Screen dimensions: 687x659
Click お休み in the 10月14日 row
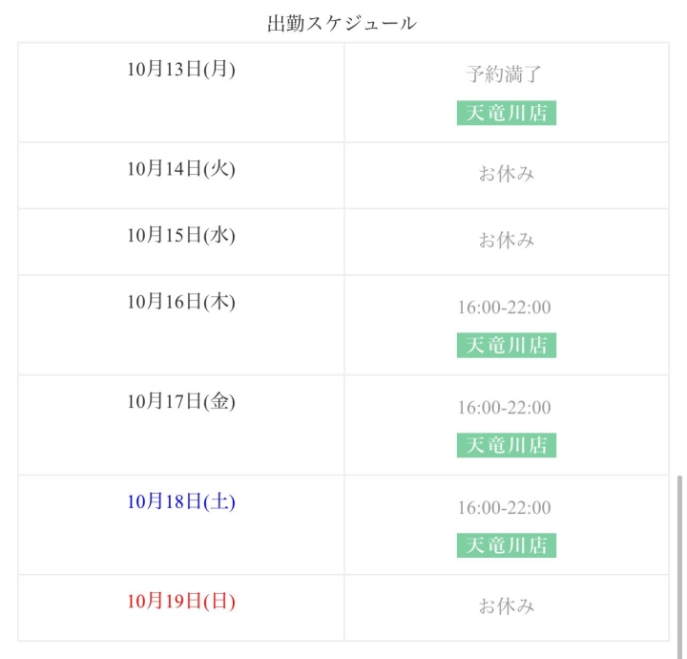click(x=506, y=174)
